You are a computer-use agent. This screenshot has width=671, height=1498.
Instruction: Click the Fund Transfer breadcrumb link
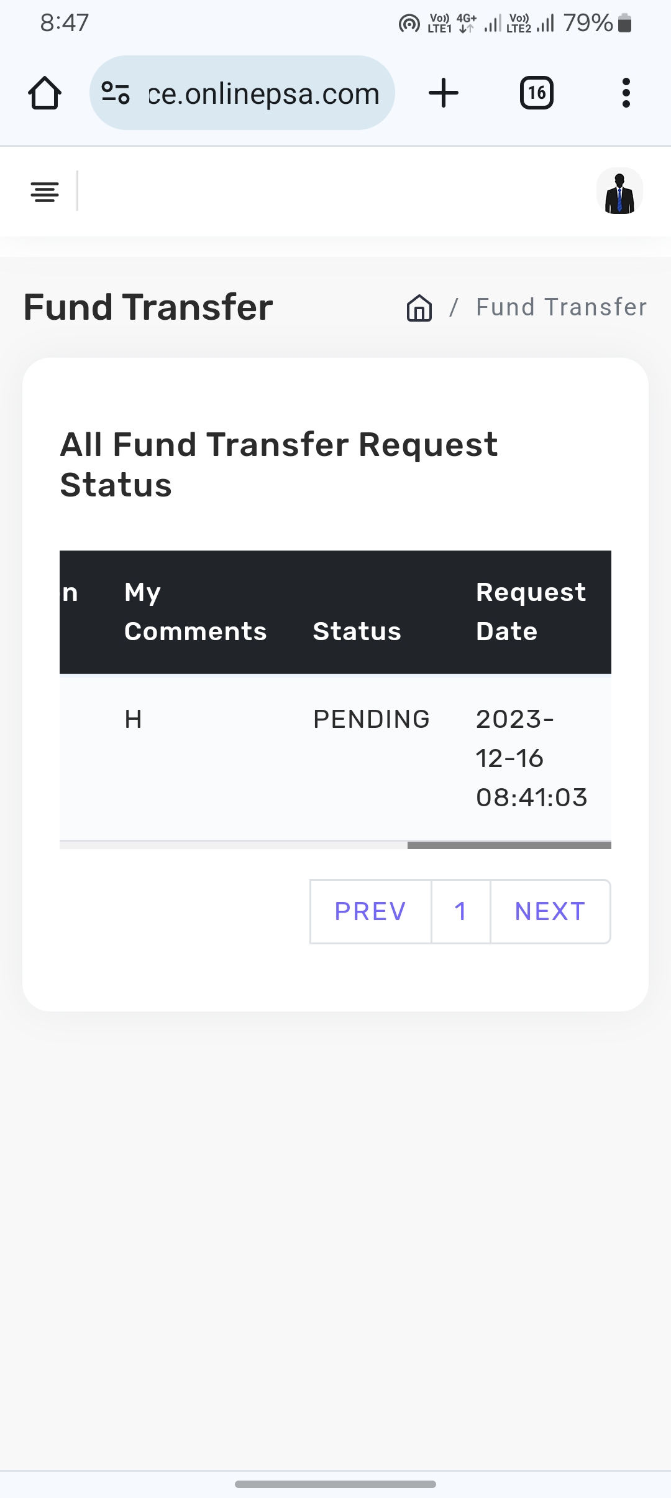click(561, 307)
